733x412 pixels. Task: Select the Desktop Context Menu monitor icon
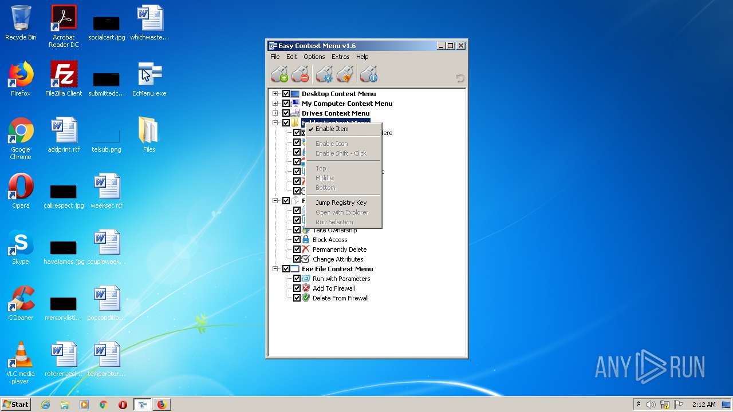(295, 94)
